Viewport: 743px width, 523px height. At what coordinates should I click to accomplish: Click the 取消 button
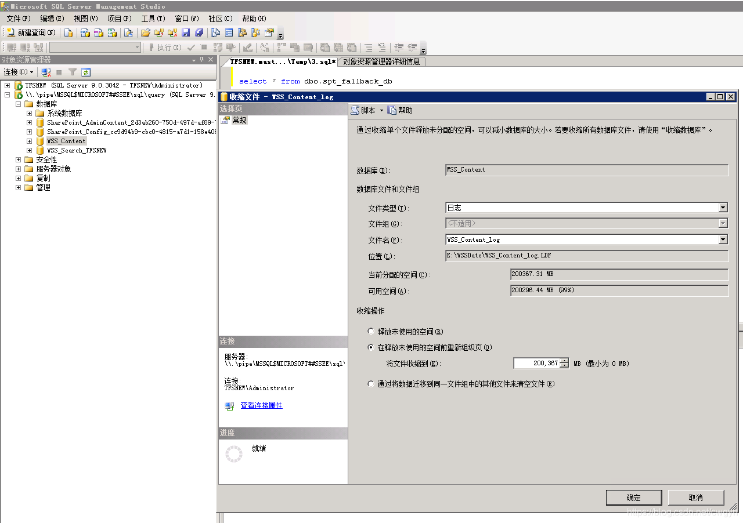(x=696, y=497)
